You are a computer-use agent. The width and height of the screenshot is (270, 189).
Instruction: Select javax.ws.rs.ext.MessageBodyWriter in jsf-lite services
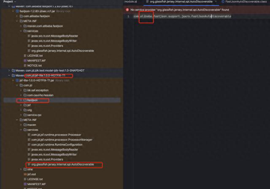[54, 155]
